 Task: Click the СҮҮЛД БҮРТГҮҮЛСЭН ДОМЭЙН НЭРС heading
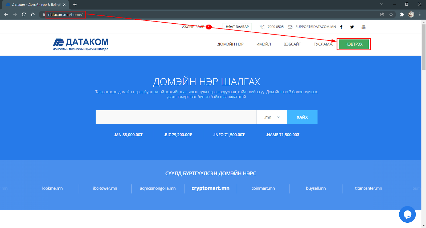pos(211,174)
